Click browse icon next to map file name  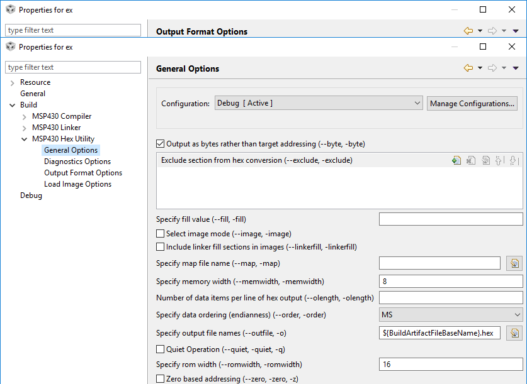coord(514,263)
